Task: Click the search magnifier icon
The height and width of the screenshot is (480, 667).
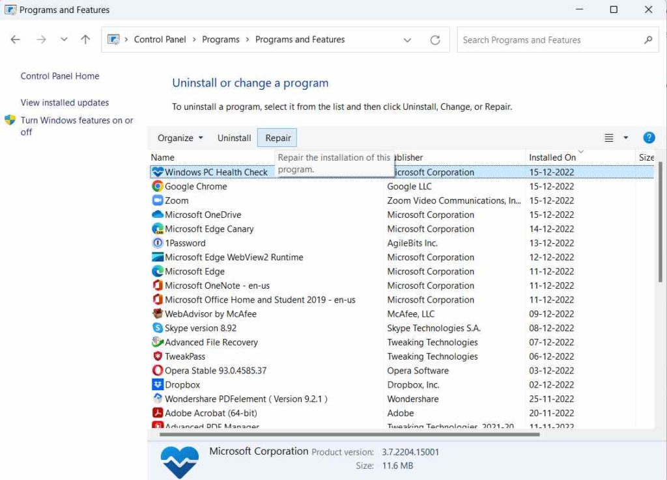Action: tap(648, 40)
